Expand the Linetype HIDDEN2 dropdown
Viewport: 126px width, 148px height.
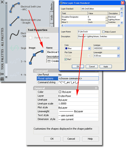coord(118,48)
